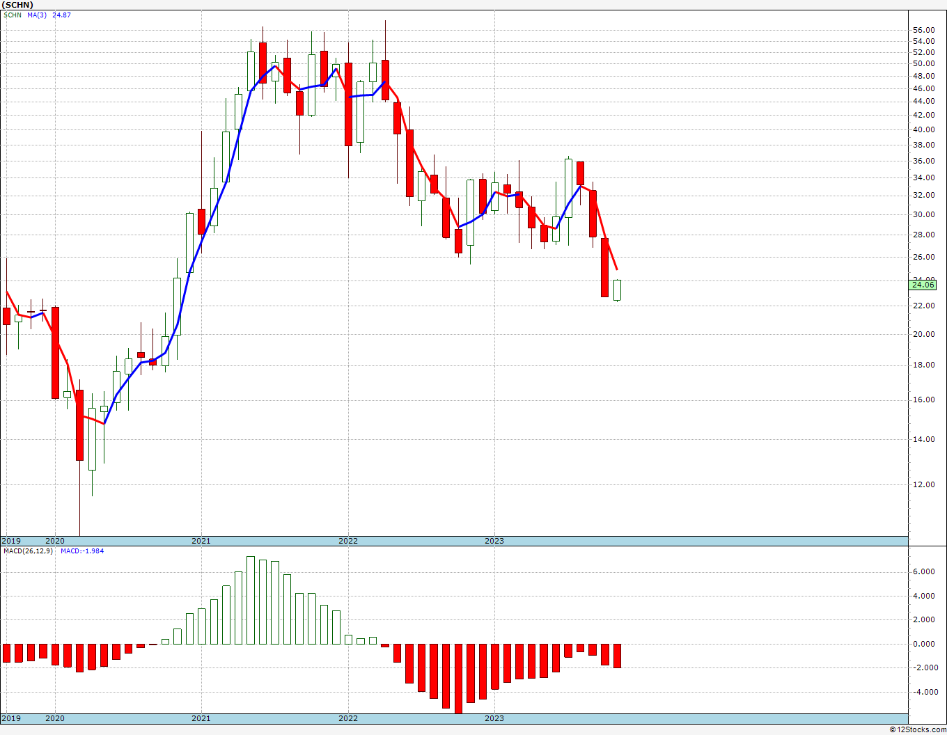Select the 2020 marker on price timeline
The width and height of the screenshot is (947, 735).
pos(54,541)
